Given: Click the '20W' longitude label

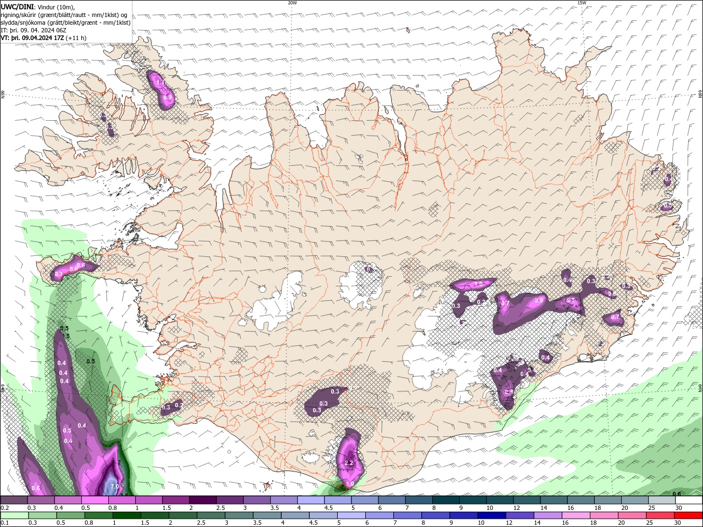Looking at the screenshot, I should (x=292, y=3).
